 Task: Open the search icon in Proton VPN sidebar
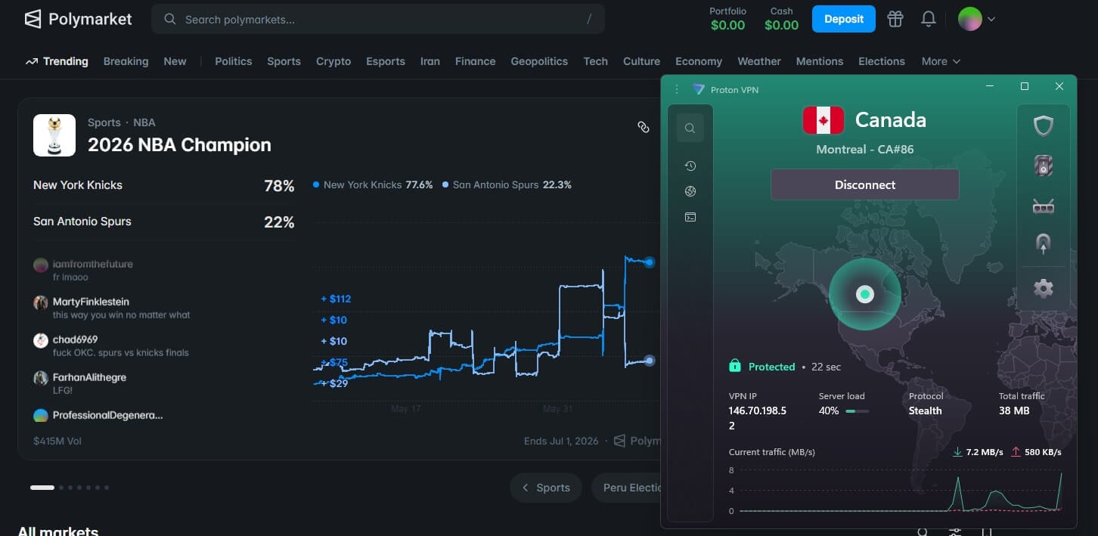(690, 129)
